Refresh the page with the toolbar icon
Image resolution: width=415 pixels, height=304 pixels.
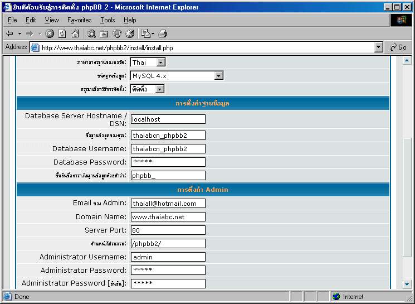[x=62, y=33]
